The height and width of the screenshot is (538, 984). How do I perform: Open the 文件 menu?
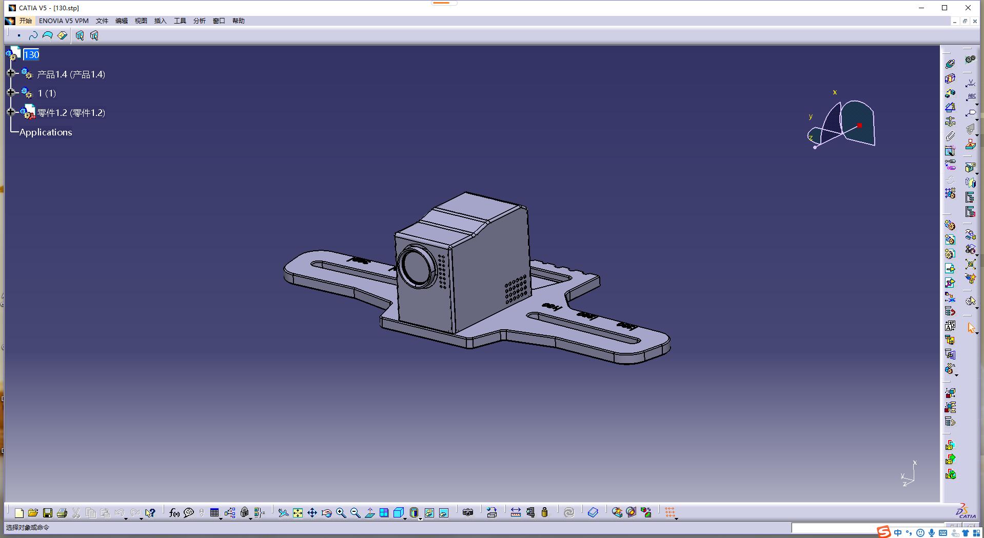coord(102,21)
